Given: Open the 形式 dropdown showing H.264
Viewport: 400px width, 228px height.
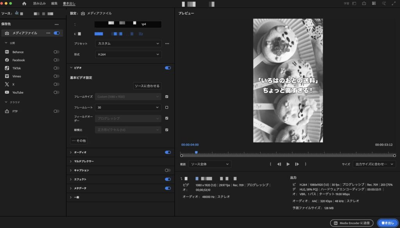Looking at the screenshot, I should tap(128, 54).
